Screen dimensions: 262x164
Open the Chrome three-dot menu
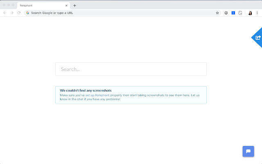point(257,13)
